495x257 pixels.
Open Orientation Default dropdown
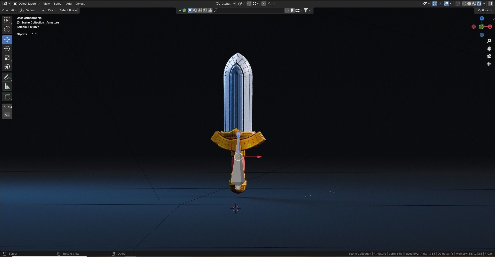32,10
